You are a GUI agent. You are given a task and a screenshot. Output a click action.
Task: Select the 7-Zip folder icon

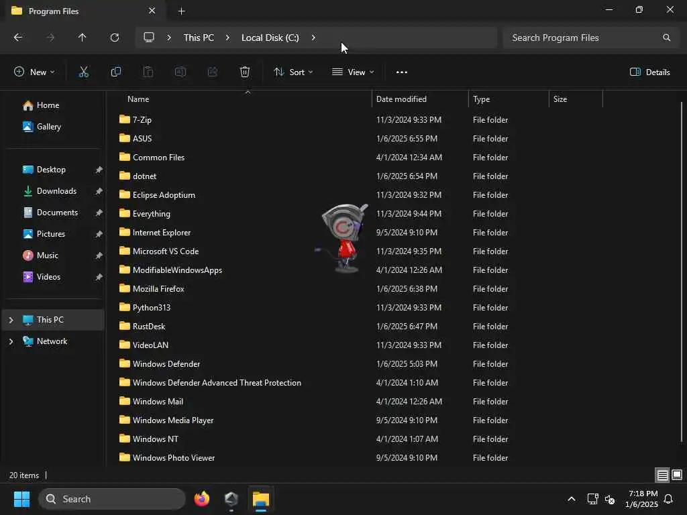124,119
